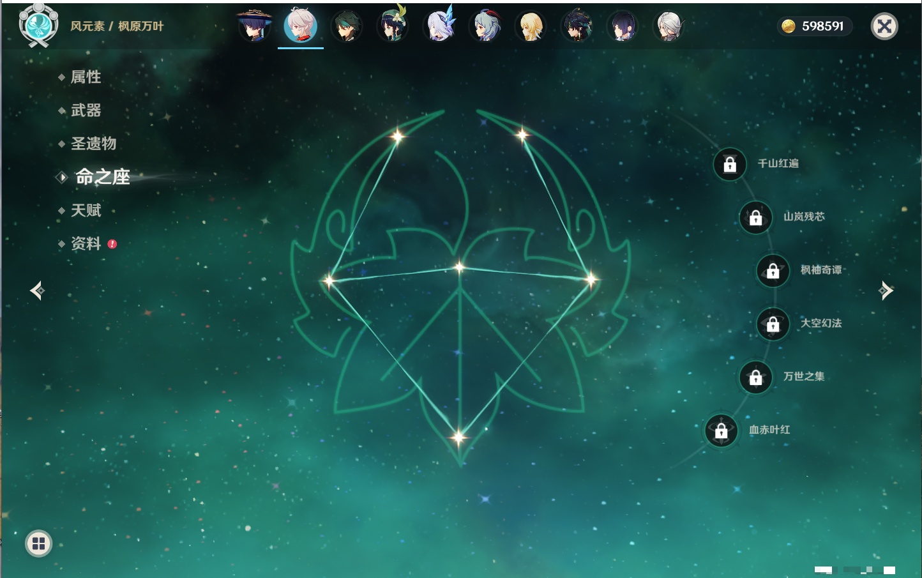Switch to the 天赋 talents tab

(x=86, y=210)
